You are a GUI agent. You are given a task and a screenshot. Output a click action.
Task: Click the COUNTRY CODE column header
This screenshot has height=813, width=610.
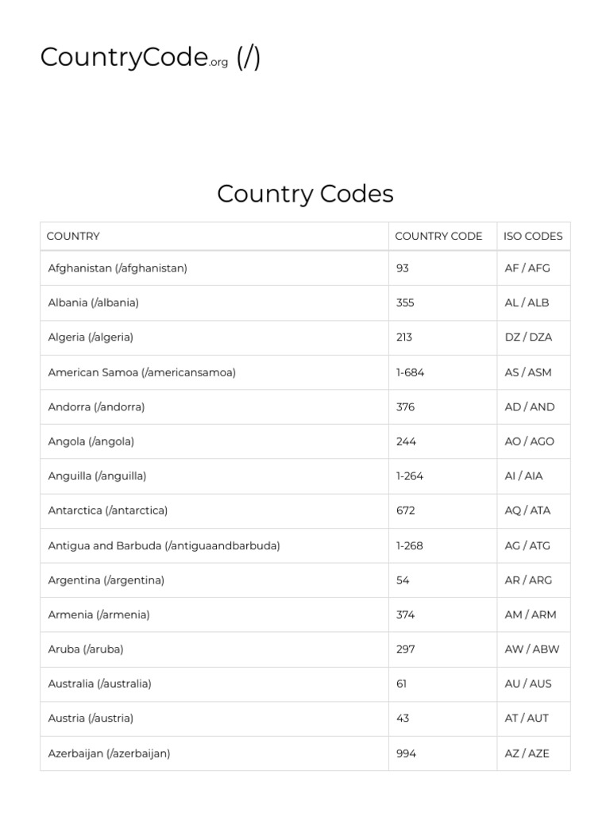[438, 236]
